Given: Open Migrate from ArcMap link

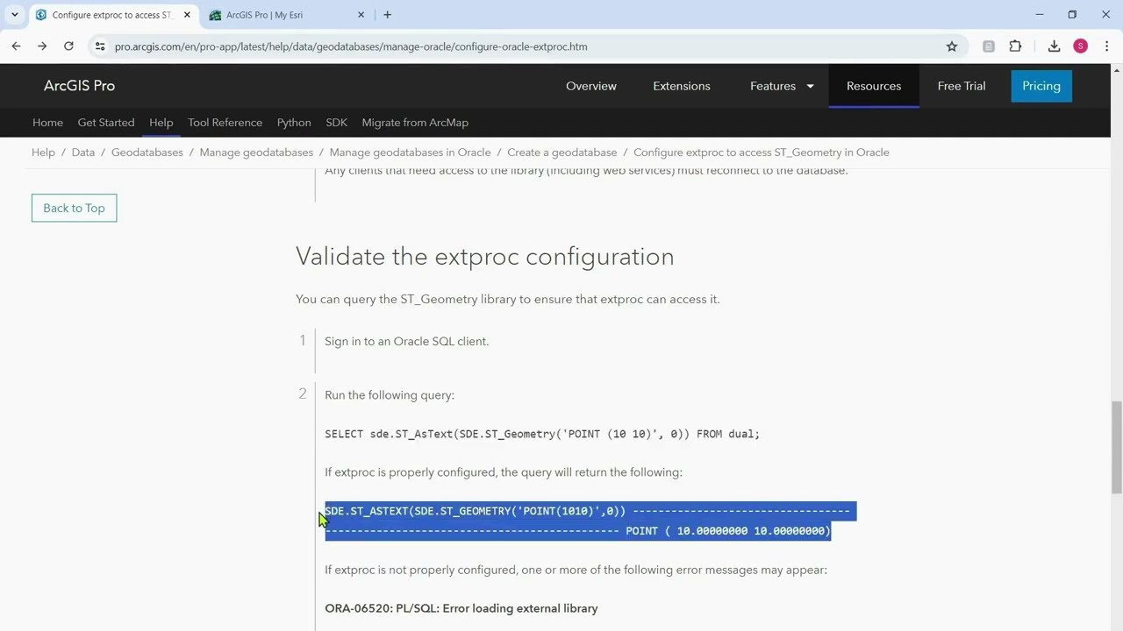Looking at the screenshot, I should (x=415, y=123).
